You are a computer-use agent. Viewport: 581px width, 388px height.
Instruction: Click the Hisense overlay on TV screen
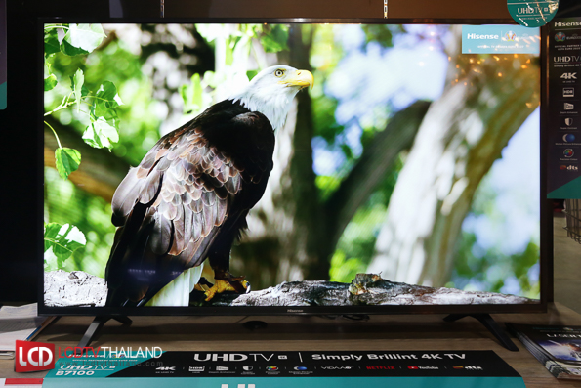coord(500,39)
